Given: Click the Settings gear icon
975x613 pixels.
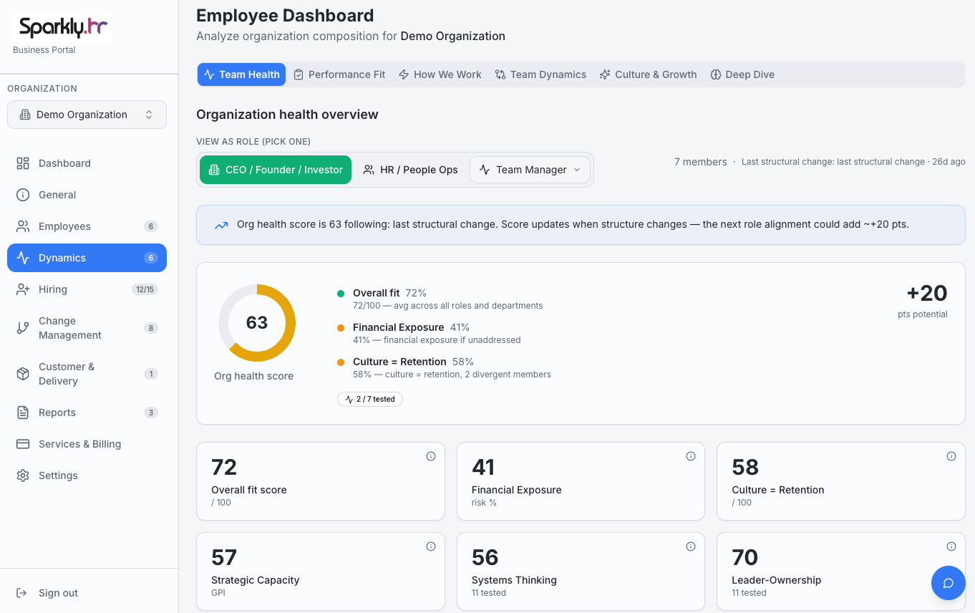Looking at the screenshot, I should pos(23,476).
